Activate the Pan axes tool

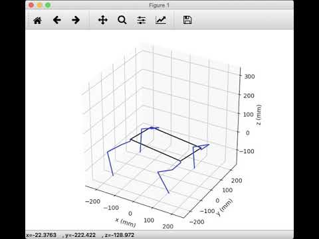103,20
